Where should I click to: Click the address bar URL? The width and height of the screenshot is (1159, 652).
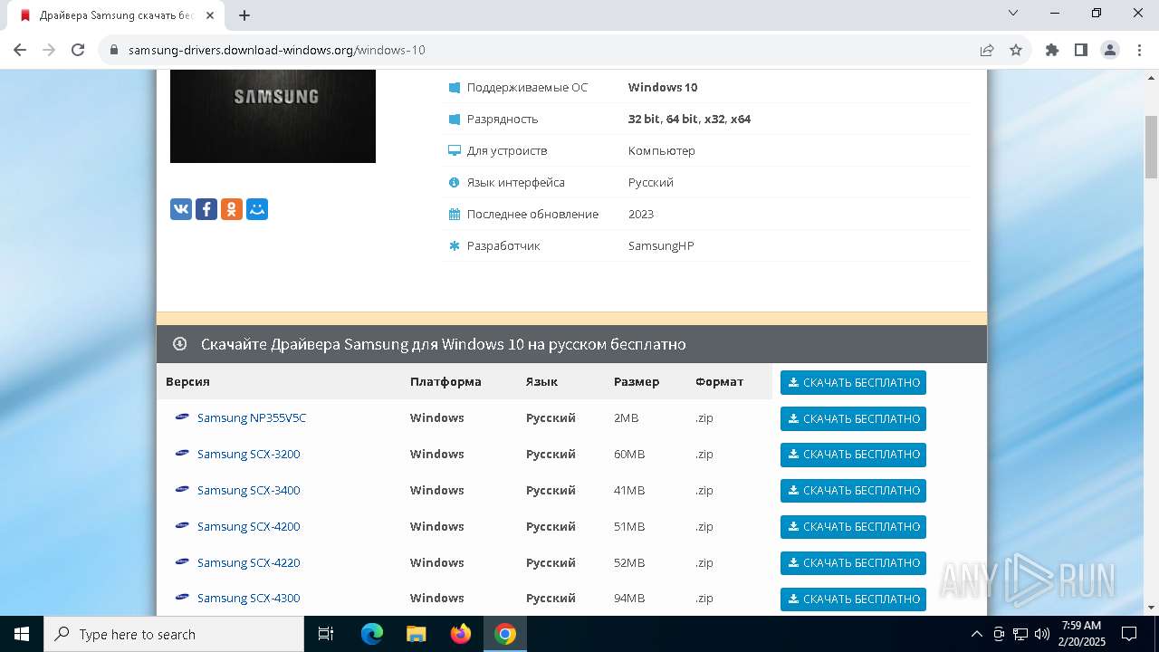point(276,50)
